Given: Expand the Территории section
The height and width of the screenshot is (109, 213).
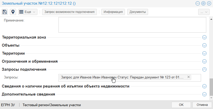Looking at the screenshot, I should [204, 53].
